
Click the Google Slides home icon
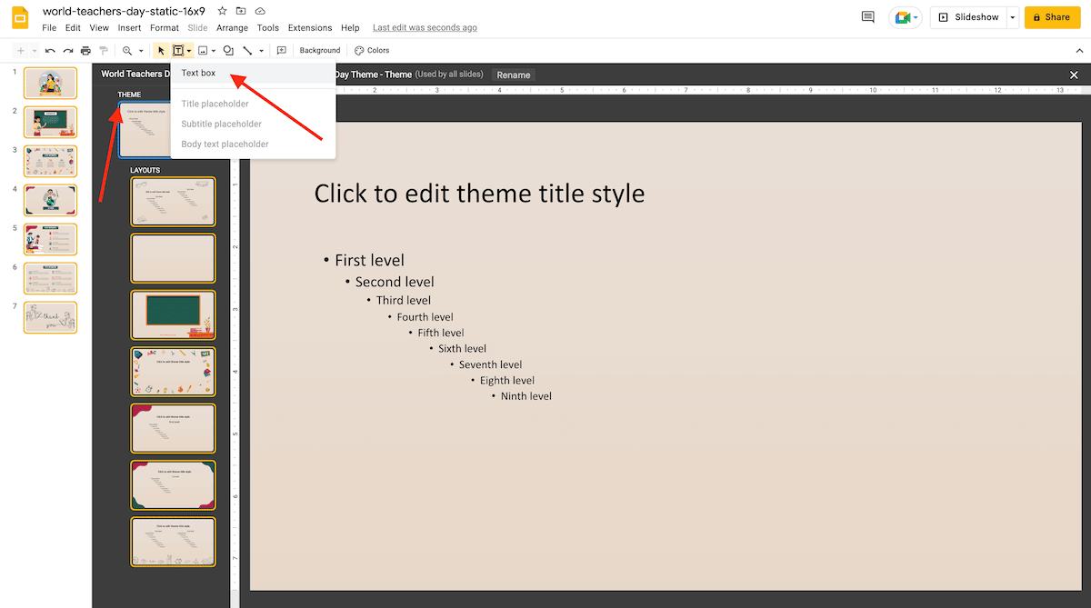click(x=18, y=17)
